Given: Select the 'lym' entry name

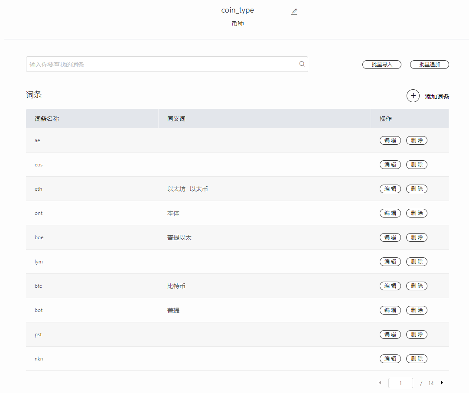Looking at the screenshot, I should pos(39,262).
